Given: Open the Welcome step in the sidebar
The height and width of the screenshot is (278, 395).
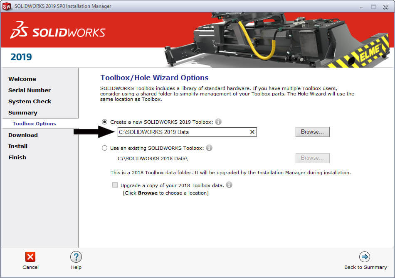Looking at the screenshot, I should point(22,79).
